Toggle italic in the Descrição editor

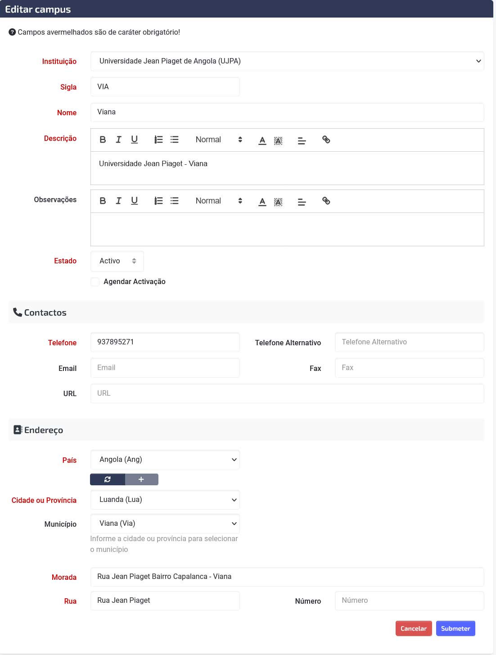pos(118,140)
